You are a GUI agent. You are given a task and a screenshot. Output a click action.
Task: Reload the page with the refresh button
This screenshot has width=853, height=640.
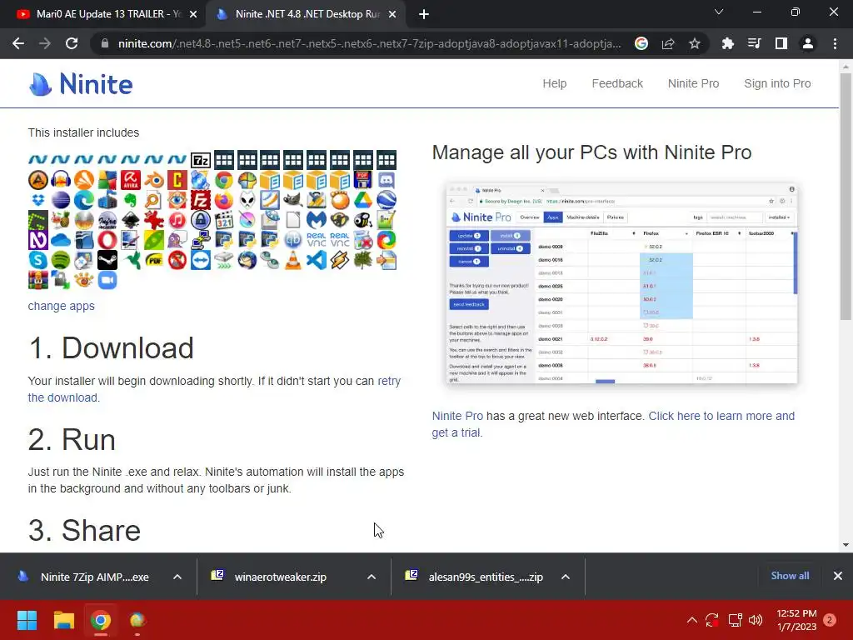72,43
